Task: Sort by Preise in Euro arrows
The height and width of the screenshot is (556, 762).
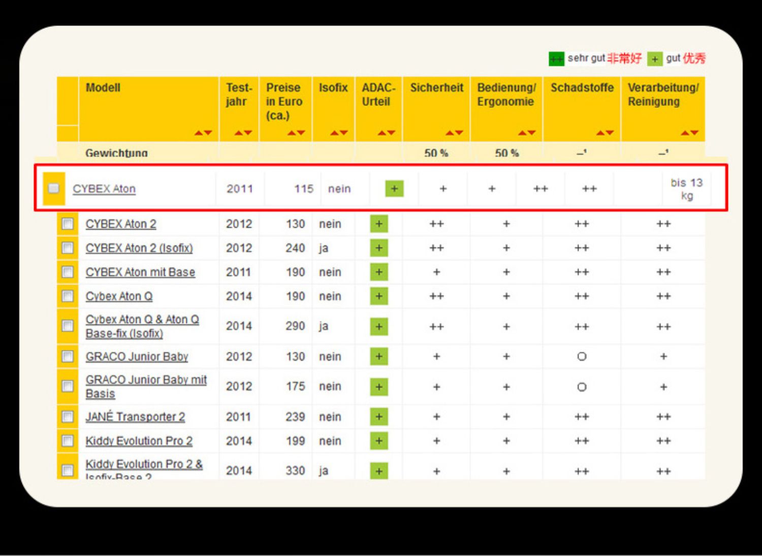Action: click(296, 133)
